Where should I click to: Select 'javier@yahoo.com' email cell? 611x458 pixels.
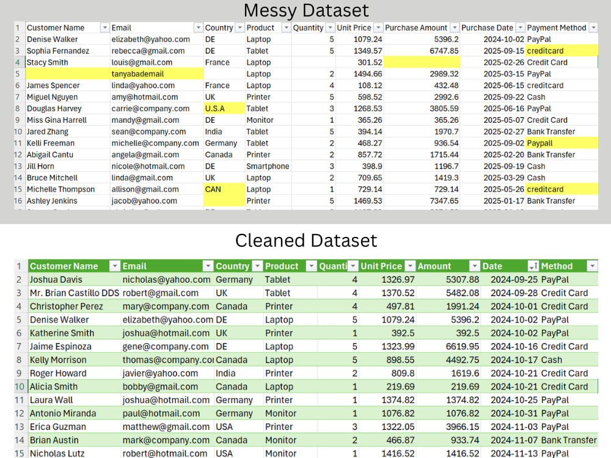pos(167,373)
